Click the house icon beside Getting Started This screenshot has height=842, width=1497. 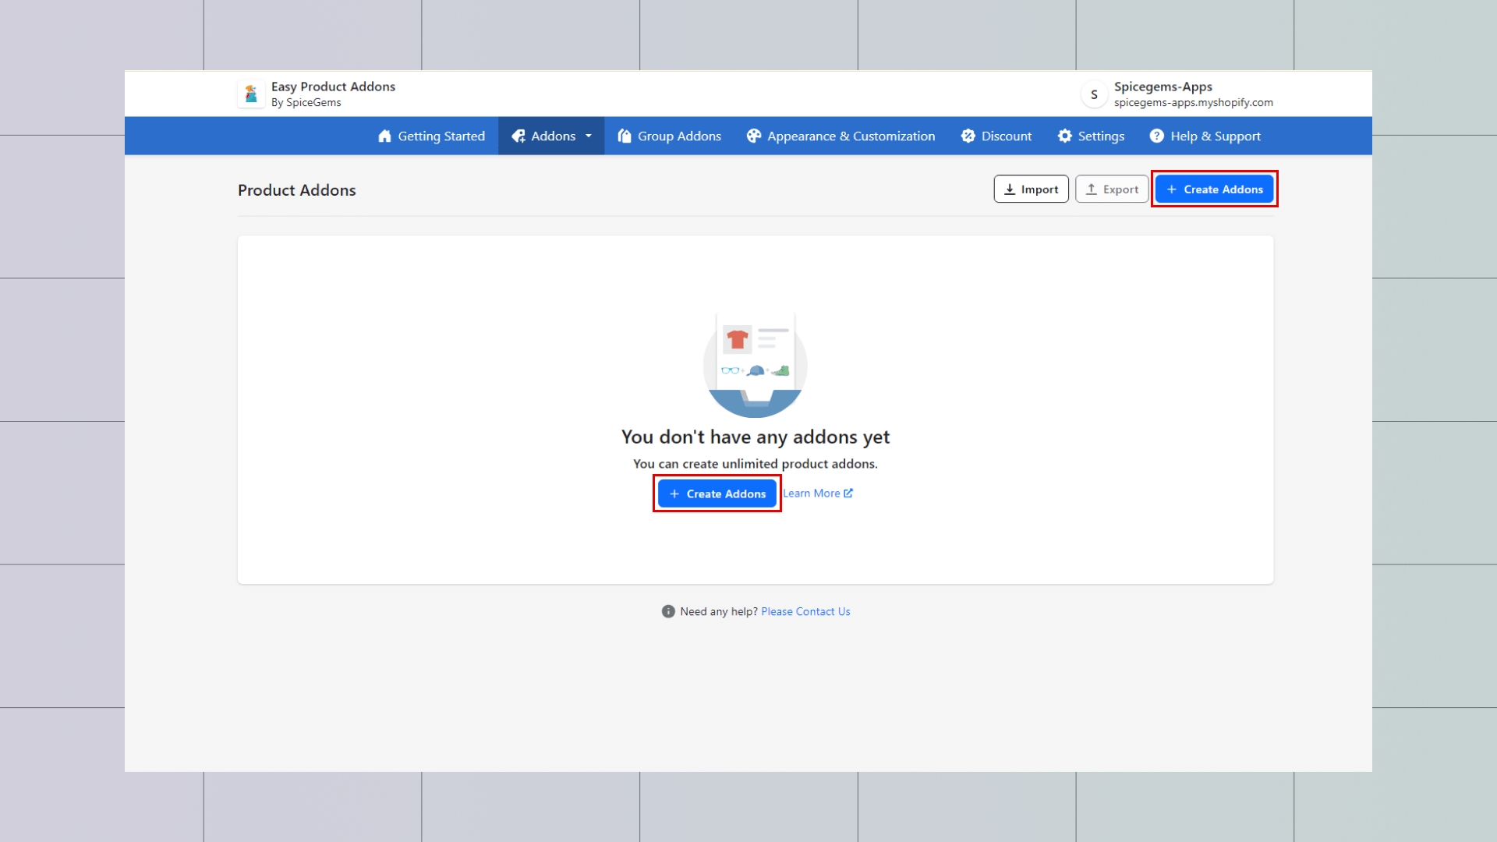[x=384, y=136]
